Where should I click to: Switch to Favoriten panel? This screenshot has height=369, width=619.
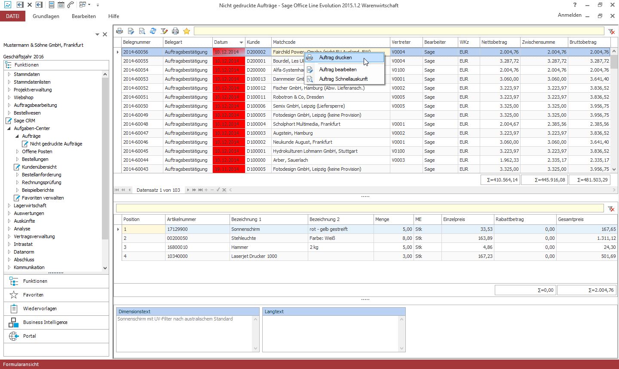[x=56, y=295]
